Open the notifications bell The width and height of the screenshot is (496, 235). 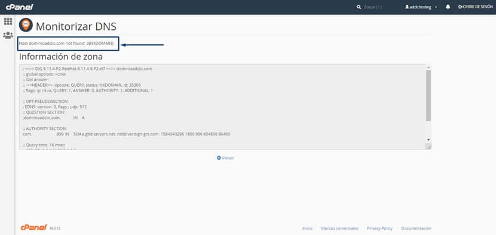[448, 7]
